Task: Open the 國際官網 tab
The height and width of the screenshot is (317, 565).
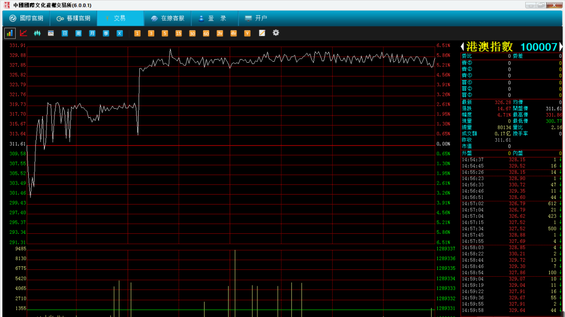Action: point(26,18)
